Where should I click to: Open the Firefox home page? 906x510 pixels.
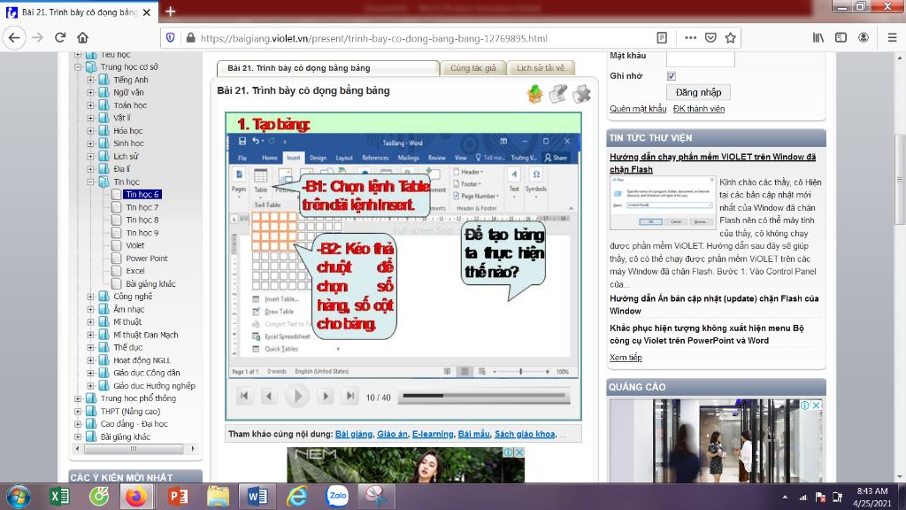pyautogui.click(x=82, y=37)
